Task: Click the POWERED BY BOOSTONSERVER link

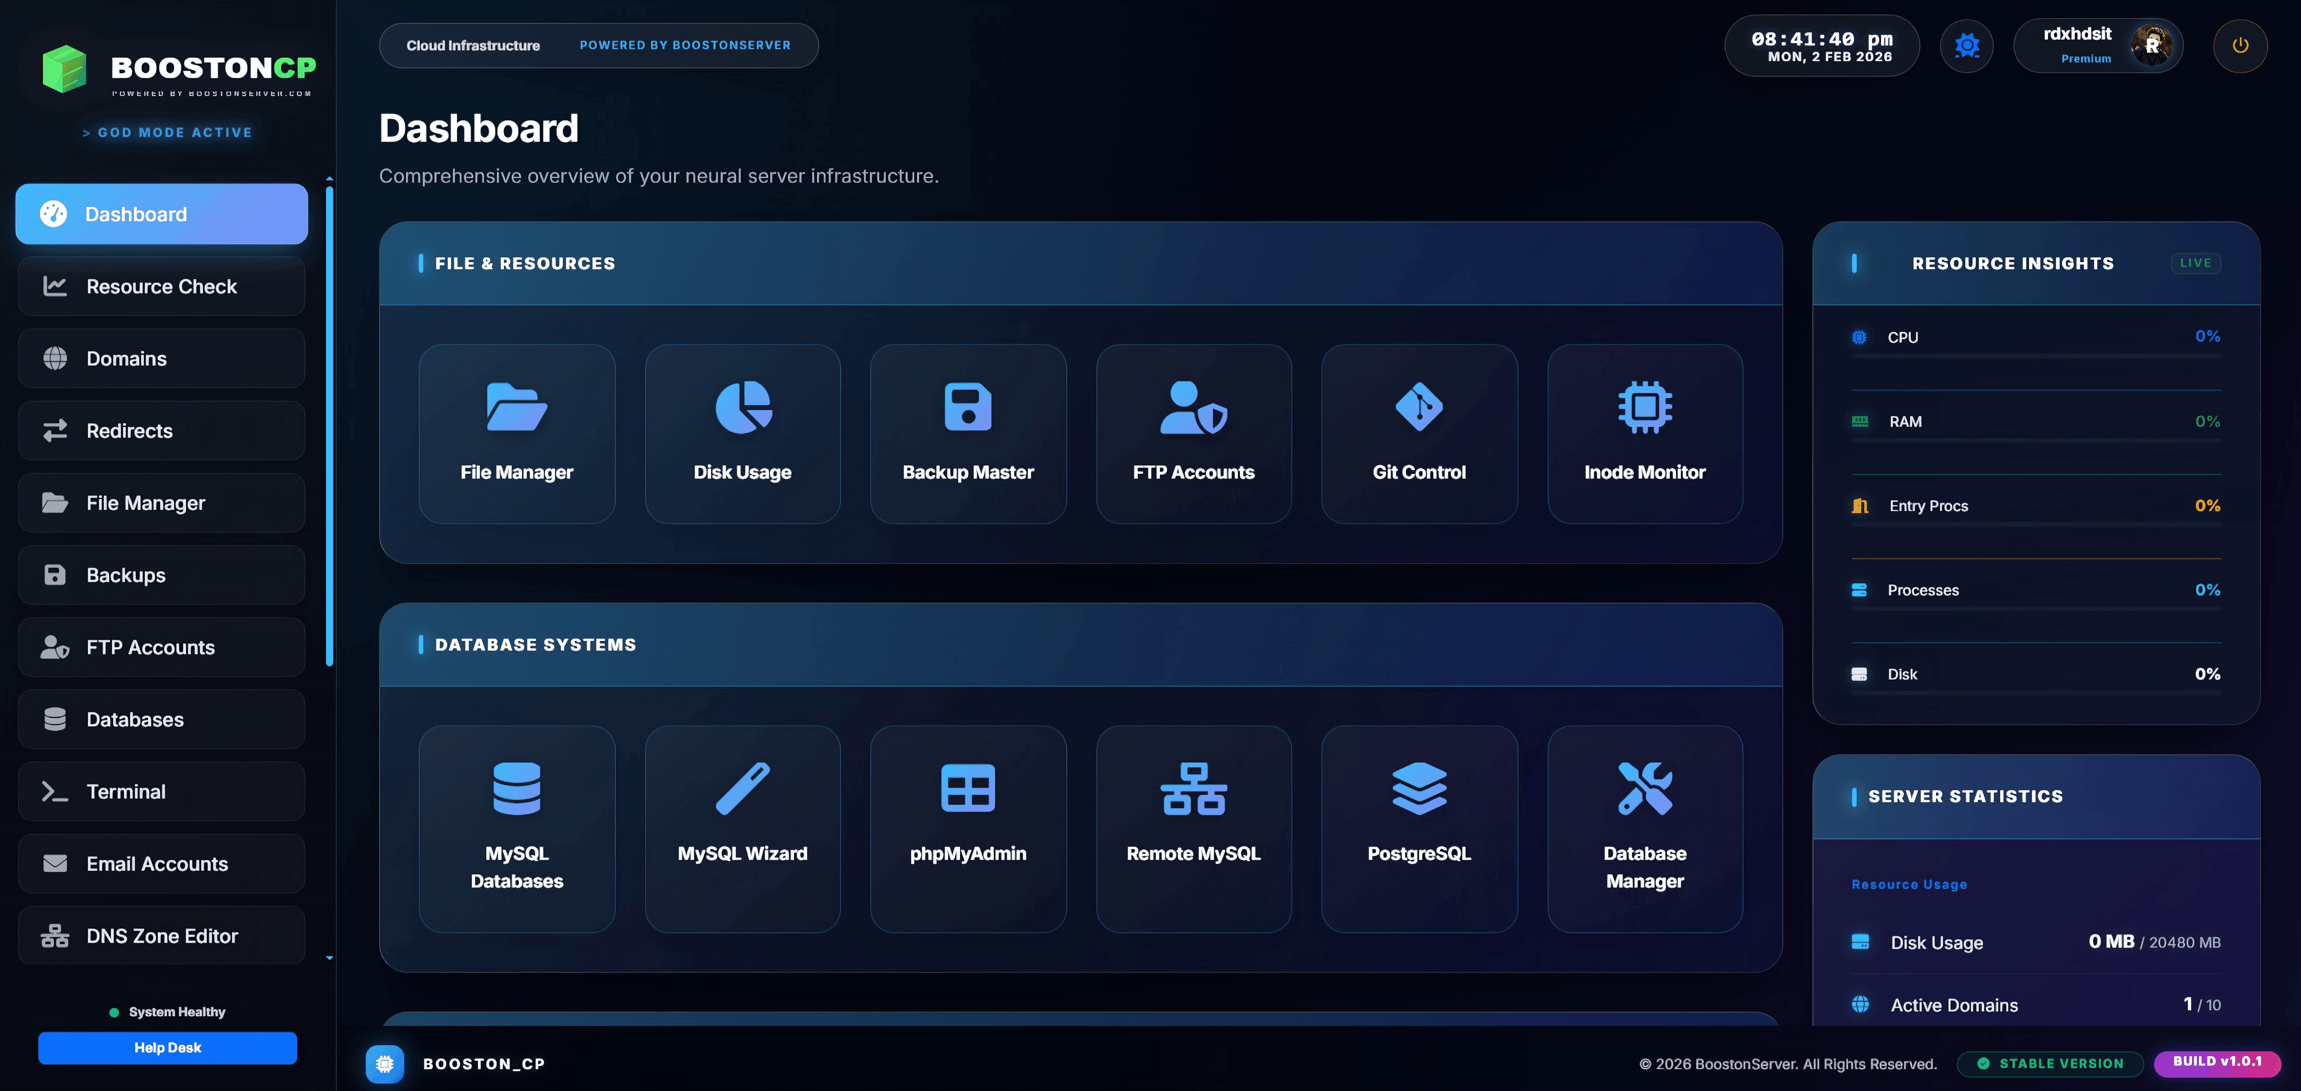Action: pos(686,44)
